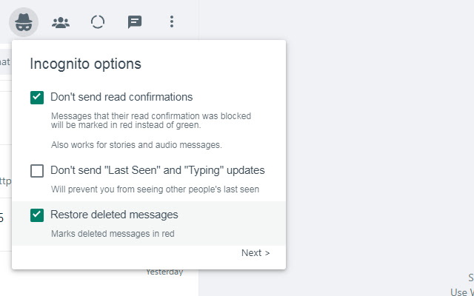This screenshot has width=474, height=296.
Task: Click the Incognito hat-and-glasses icon
Action: point(24,21)
